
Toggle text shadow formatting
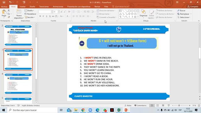point(50,16)
